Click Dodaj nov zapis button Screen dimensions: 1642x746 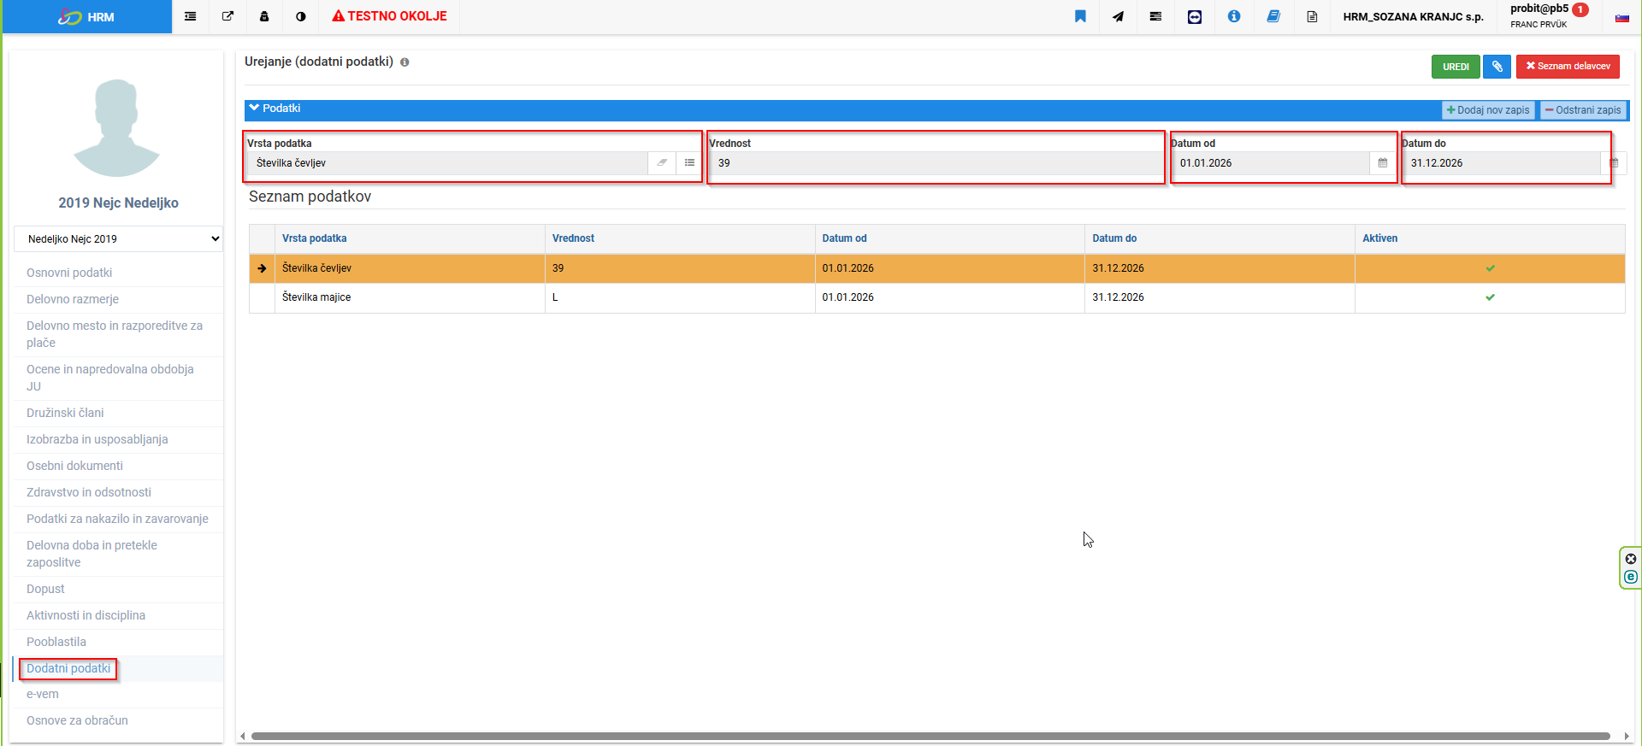(x=1488, y=110)
